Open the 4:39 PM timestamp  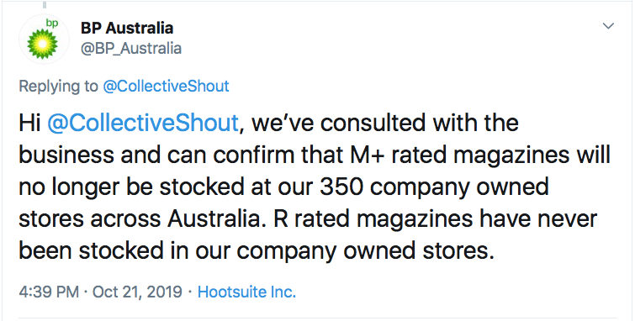49,292
